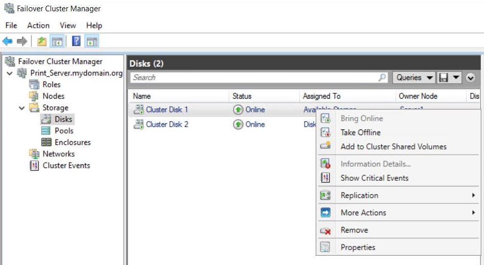Click the green Online status icon for Cluster Disk 1

coord(238,109)
